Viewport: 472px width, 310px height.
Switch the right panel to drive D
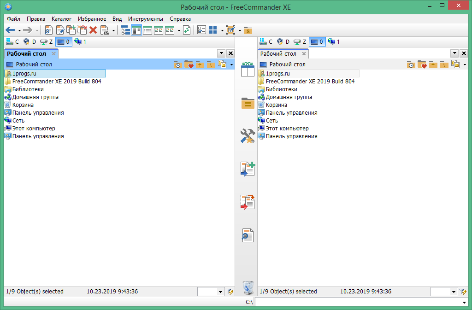282,42
